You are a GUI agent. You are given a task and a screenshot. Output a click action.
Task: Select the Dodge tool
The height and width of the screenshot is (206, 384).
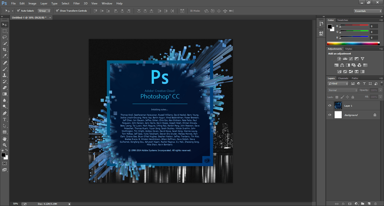(4, 106)
